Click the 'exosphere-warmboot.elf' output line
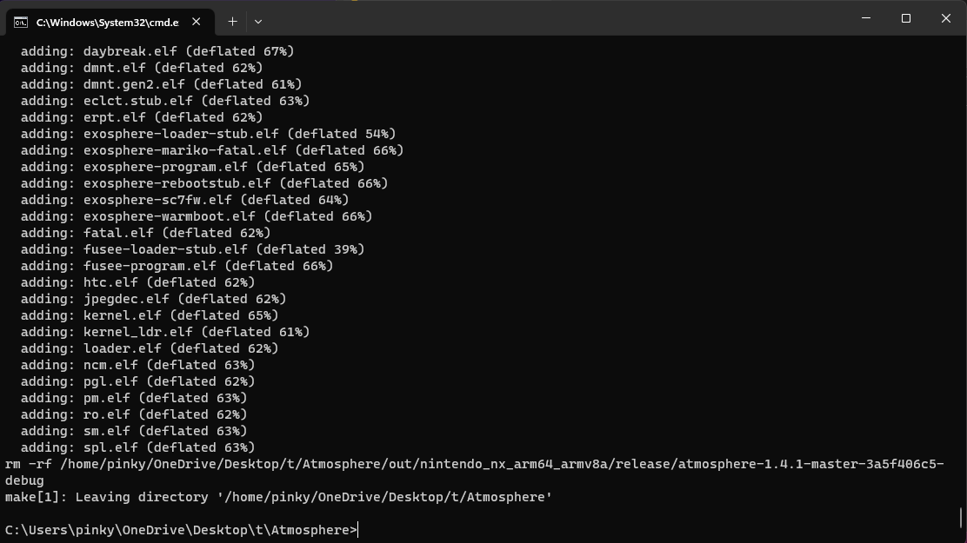This screenshot has width=967, height=543. [x=197, y=216]
